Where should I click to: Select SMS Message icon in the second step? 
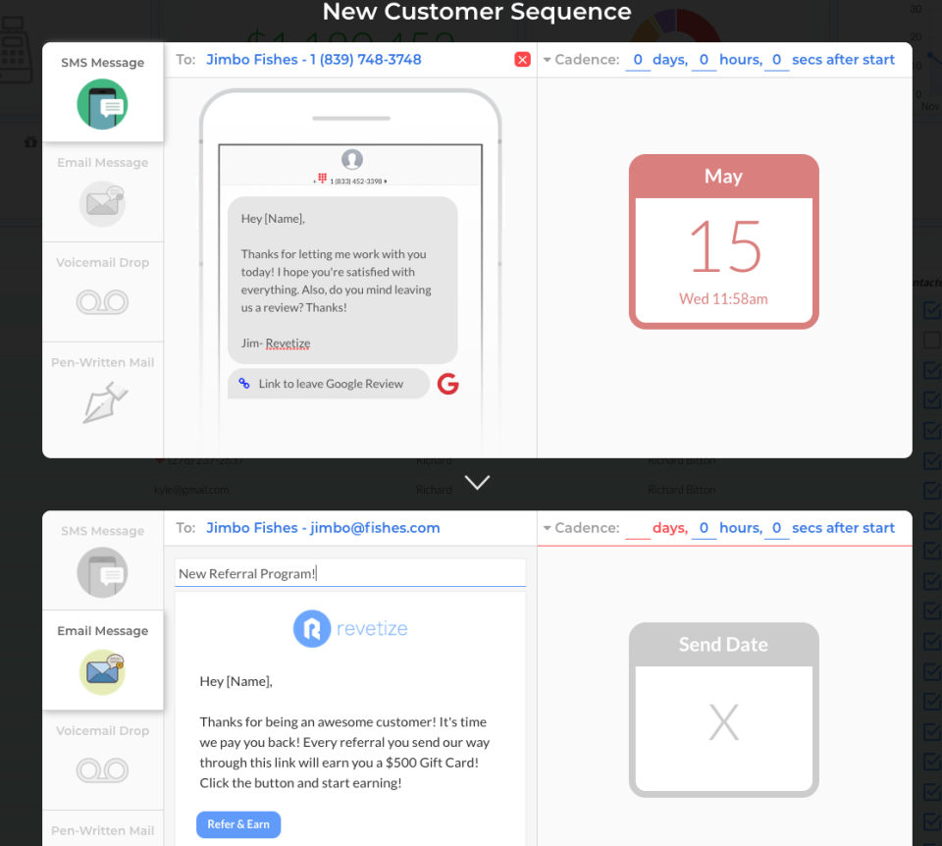(x=102, y=572)
